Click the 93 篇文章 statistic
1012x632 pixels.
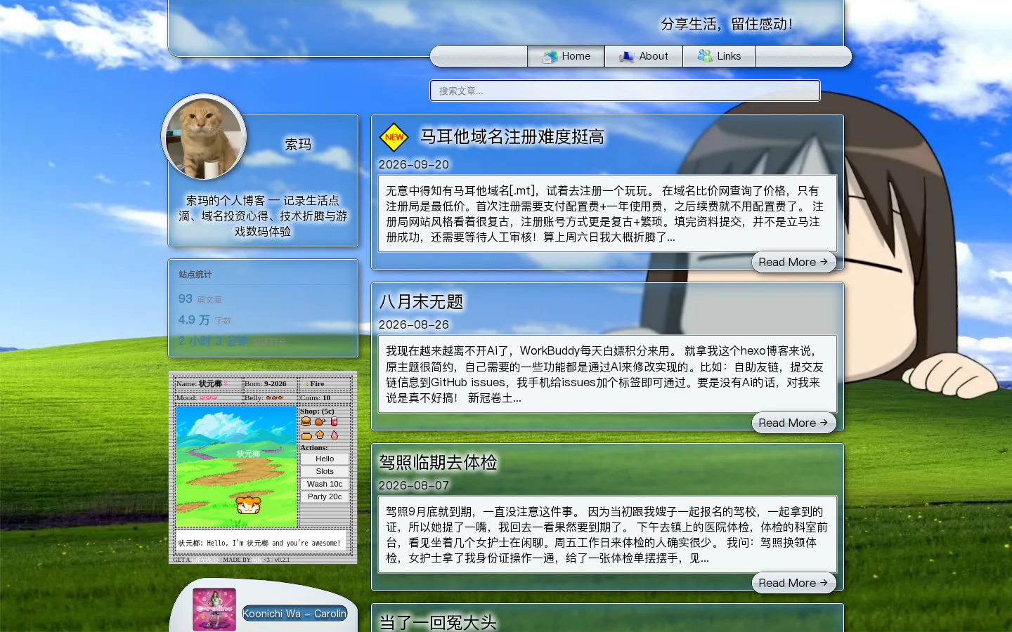(x=200, y=299)
